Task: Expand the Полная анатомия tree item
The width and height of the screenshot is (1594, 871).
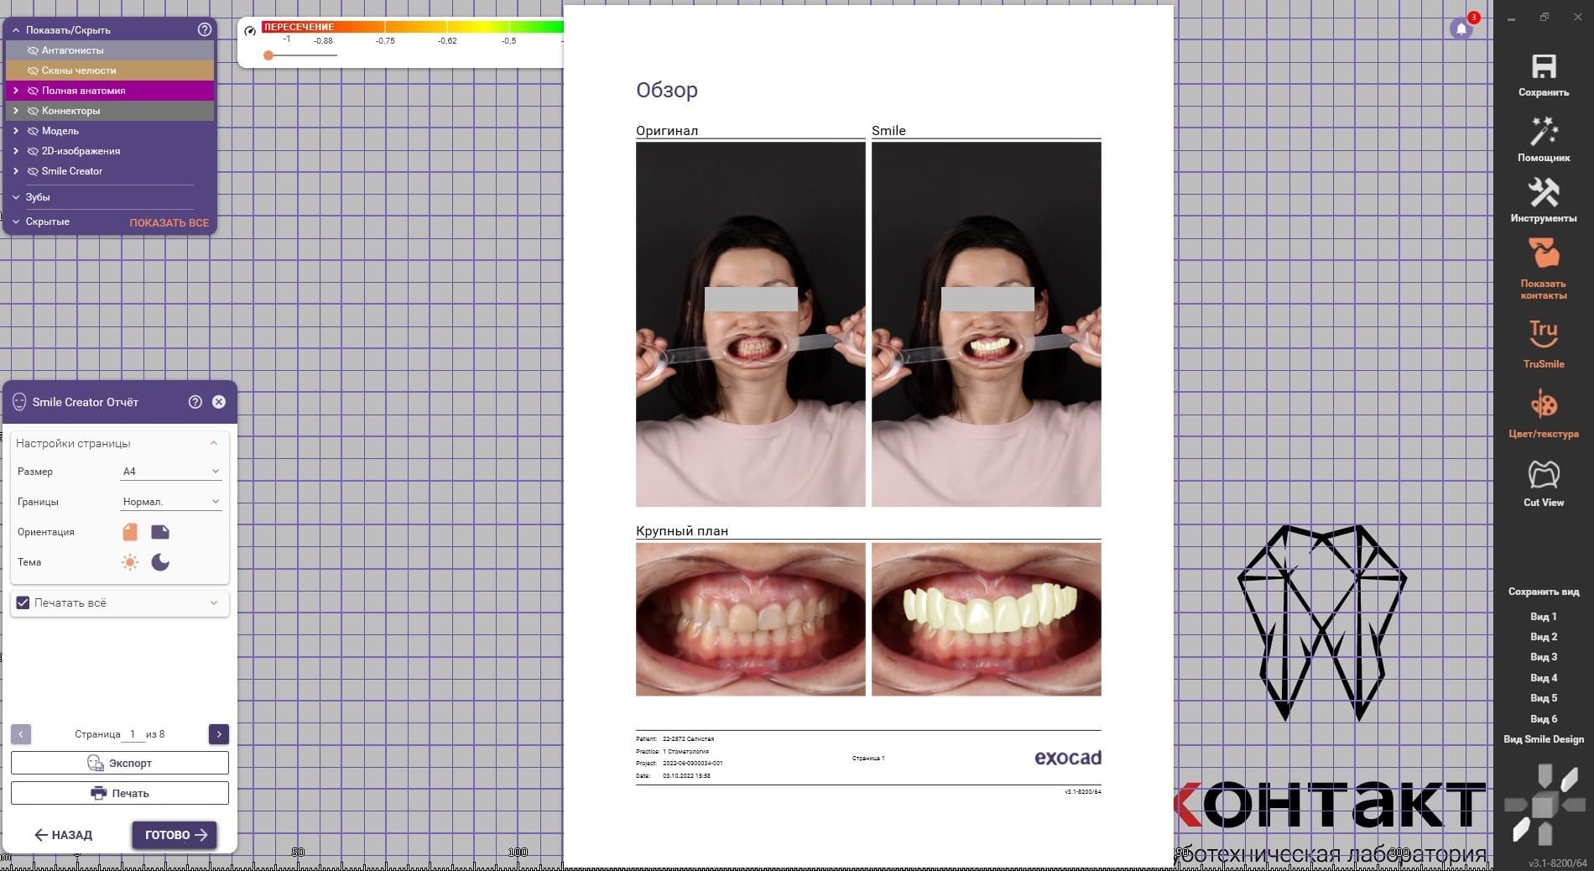Action: click(16, 91)
